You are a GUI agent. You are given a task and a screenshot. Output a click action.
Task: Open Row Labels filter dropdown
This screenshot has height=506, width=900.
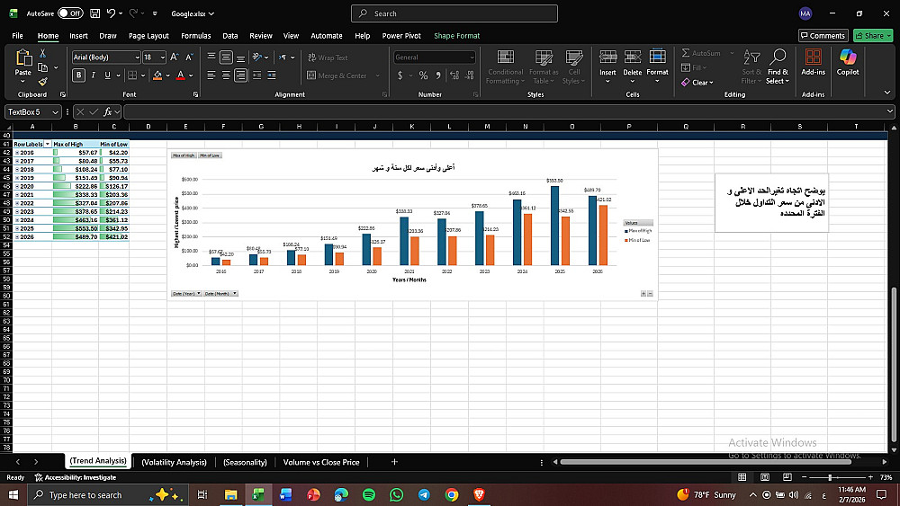48,145
